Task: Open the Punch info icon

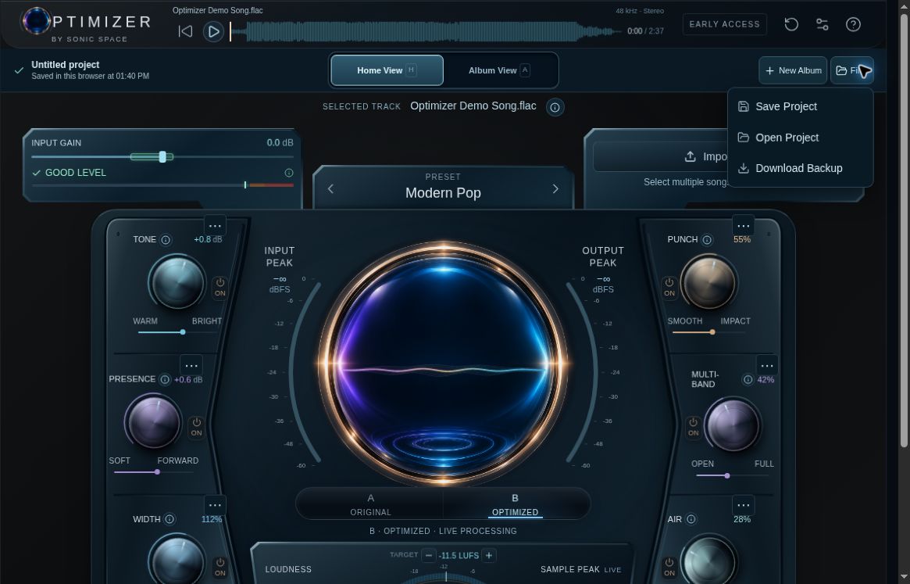Action: 707,239
